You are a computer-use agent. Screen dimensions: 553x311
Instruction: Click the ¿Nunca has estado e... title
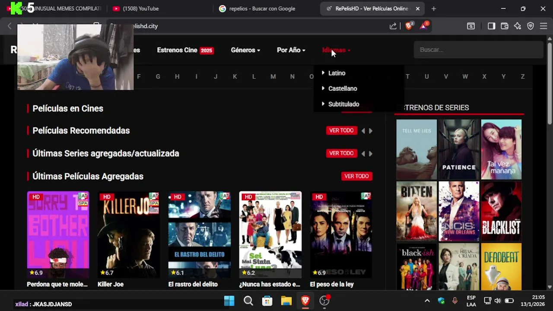[x=270, y=284]
